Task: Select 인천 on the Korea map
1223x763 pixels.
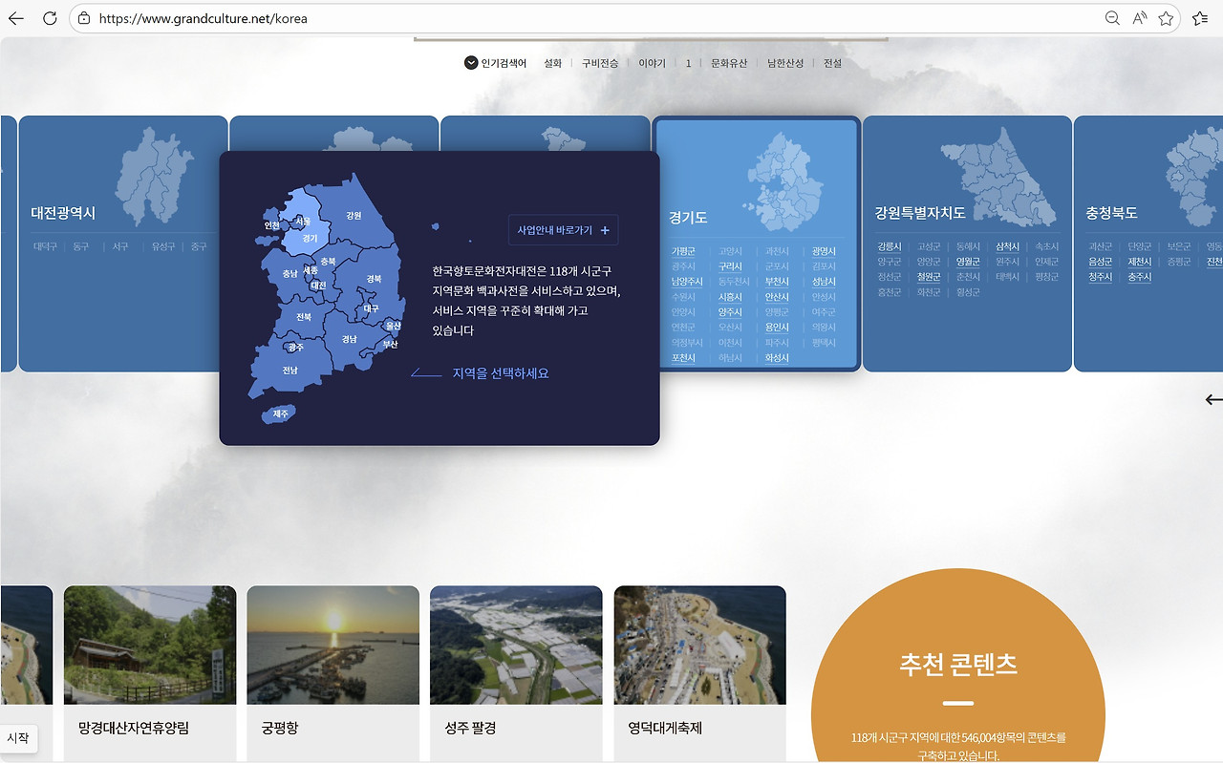Action: tap(271, 225)
